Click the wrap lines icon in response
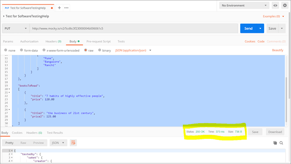 click(x=73, y=143)
